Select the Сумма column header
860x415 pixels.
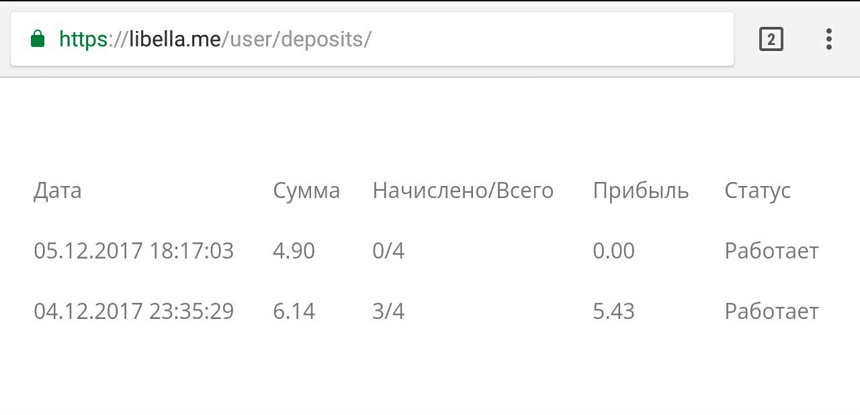(306, 191)
